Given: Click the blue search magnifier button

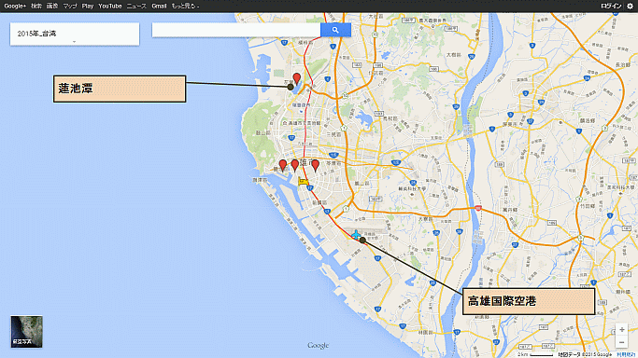Looking at the screenshot, I should 335,30.
